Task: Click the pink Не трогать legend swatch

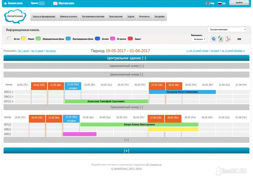Action: [113, 39]
